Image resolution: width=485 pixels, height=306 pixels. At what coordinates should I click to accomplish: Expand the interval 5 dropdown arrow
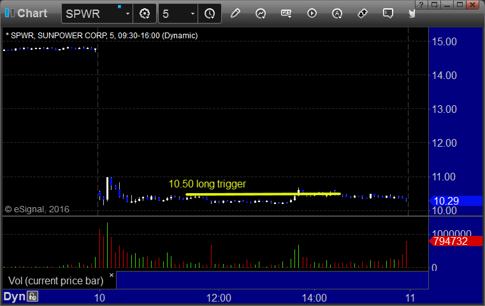[192, 13]
